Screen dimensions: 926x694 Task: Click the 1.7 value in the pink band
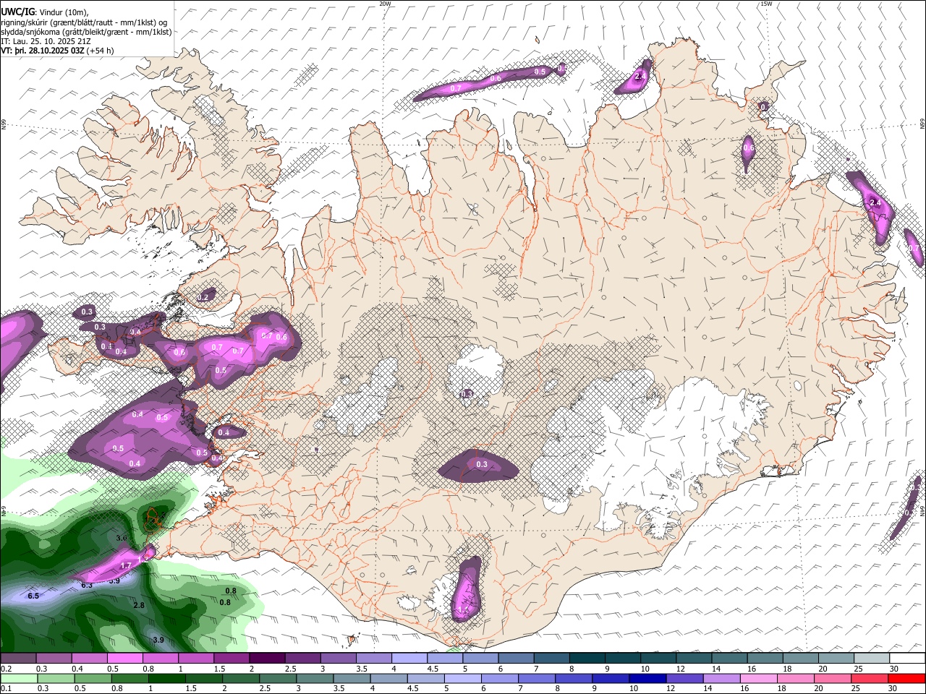[126, 565]
